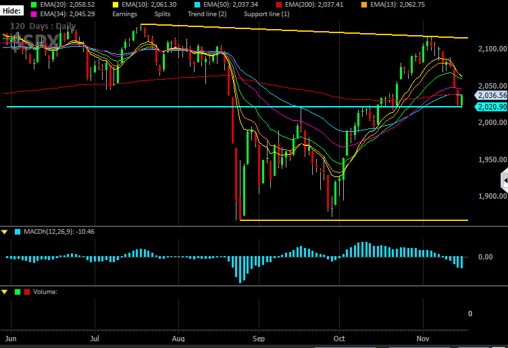Collapse the MACDh panel with yellow triangle
The width and height of the screenshot is (508, 348).
click(5, 232)
